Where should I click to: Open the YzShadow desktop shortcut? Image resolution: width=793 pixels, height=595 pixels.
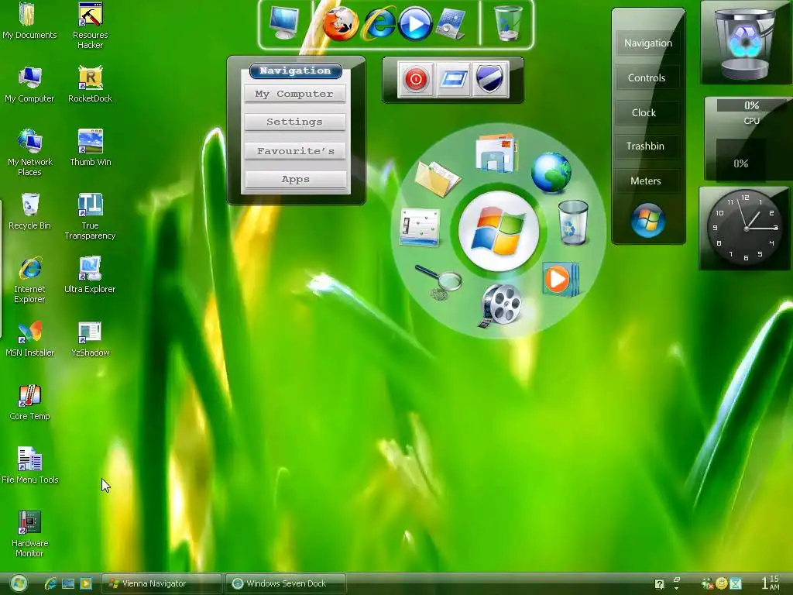[x=90, y=339]
